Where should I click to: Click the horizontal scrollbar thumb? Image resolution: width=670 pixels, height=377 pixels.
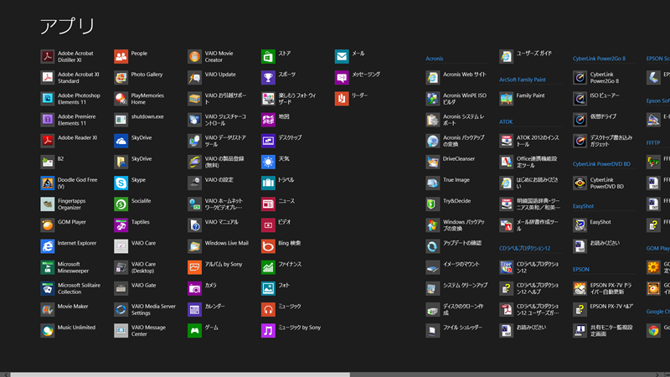pyautogui.click(x=180, y=374)
